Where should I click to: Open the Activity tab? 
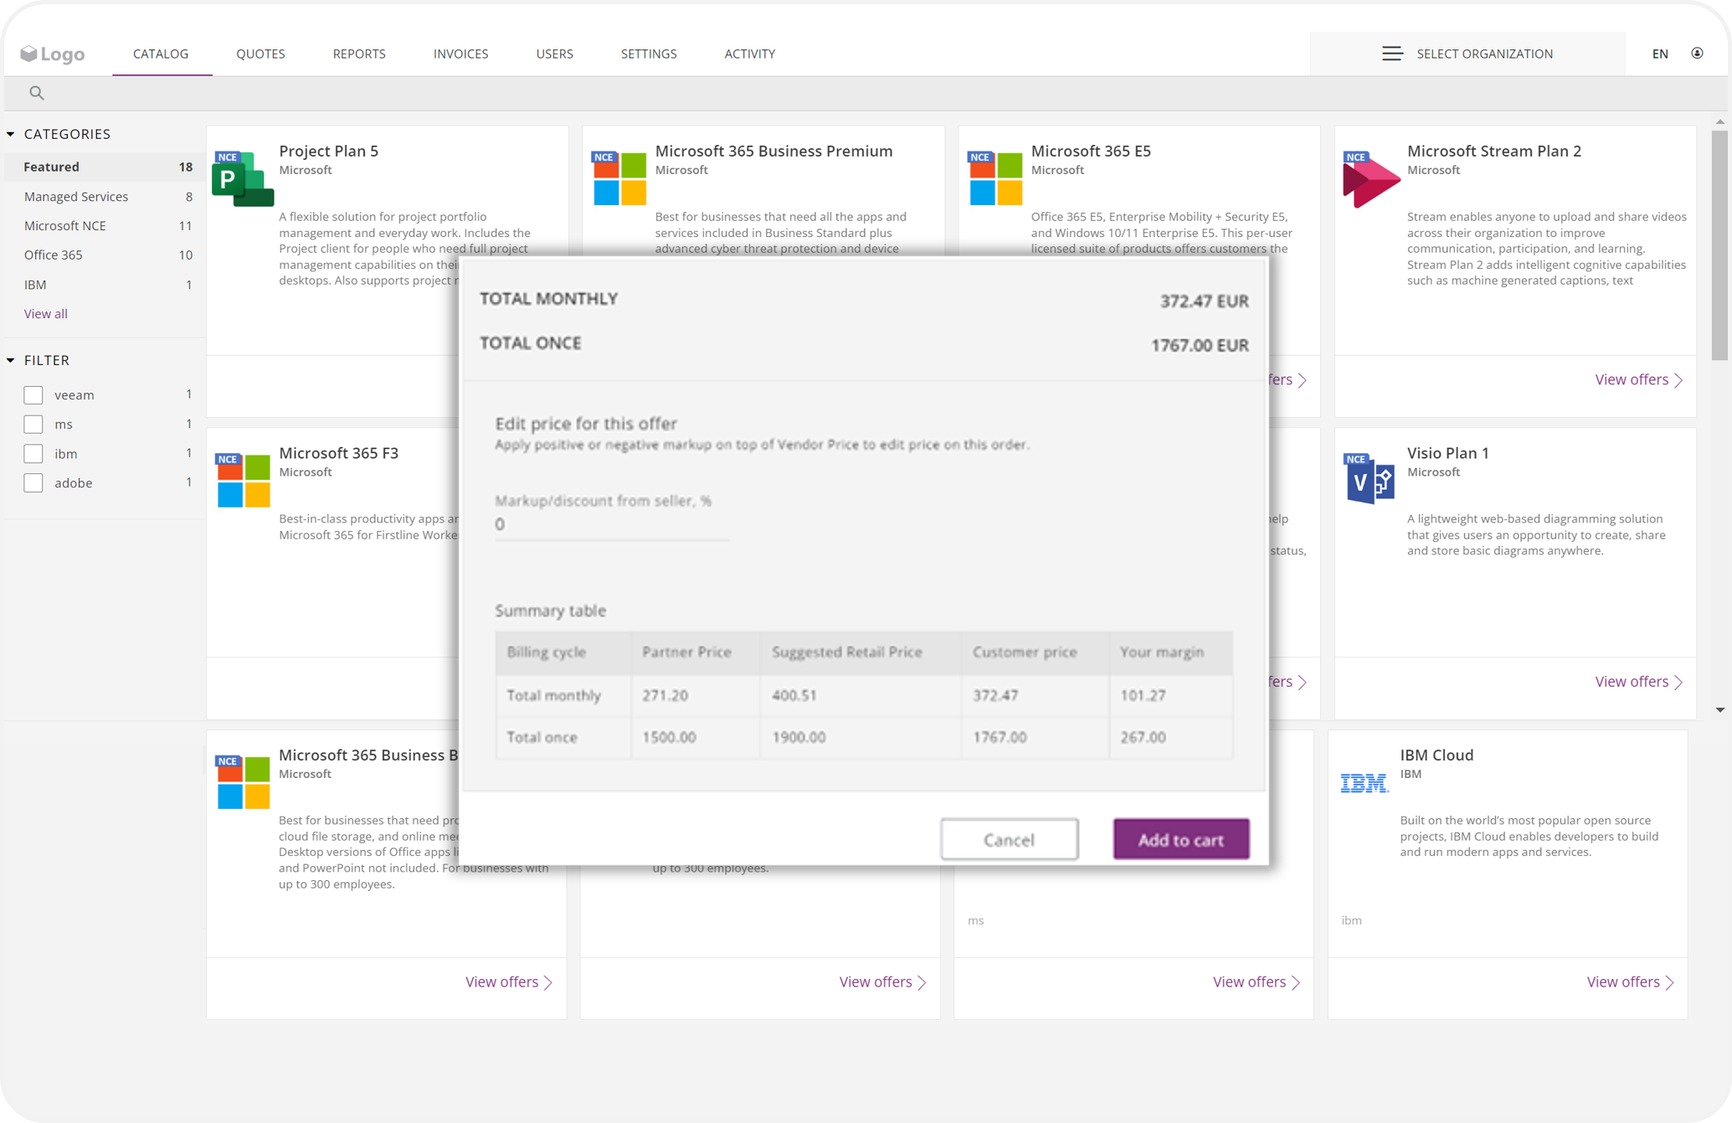pos(750,54)
